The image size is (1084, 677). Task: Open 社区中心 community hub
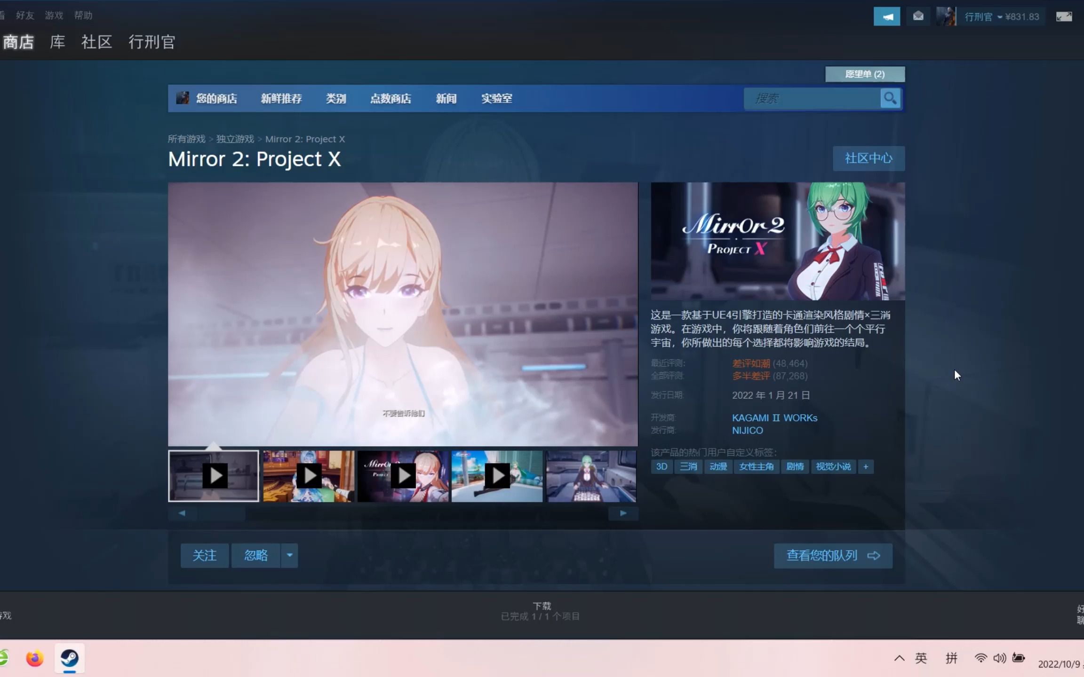click(869, 158)
